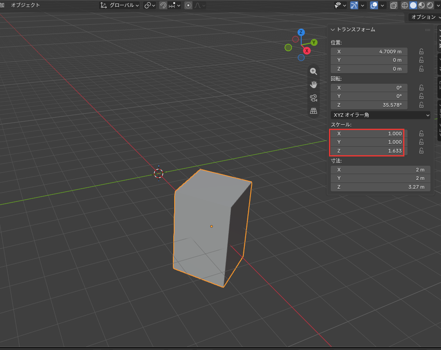Toggle the camera view icon
This screenshot has height=350, width=441.
click(x=313, y=98)
